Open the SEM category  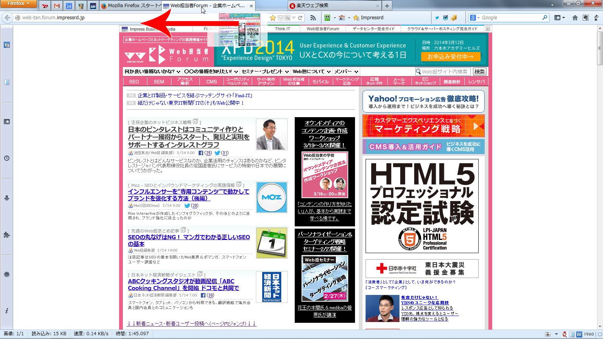[x=159, y=81]
